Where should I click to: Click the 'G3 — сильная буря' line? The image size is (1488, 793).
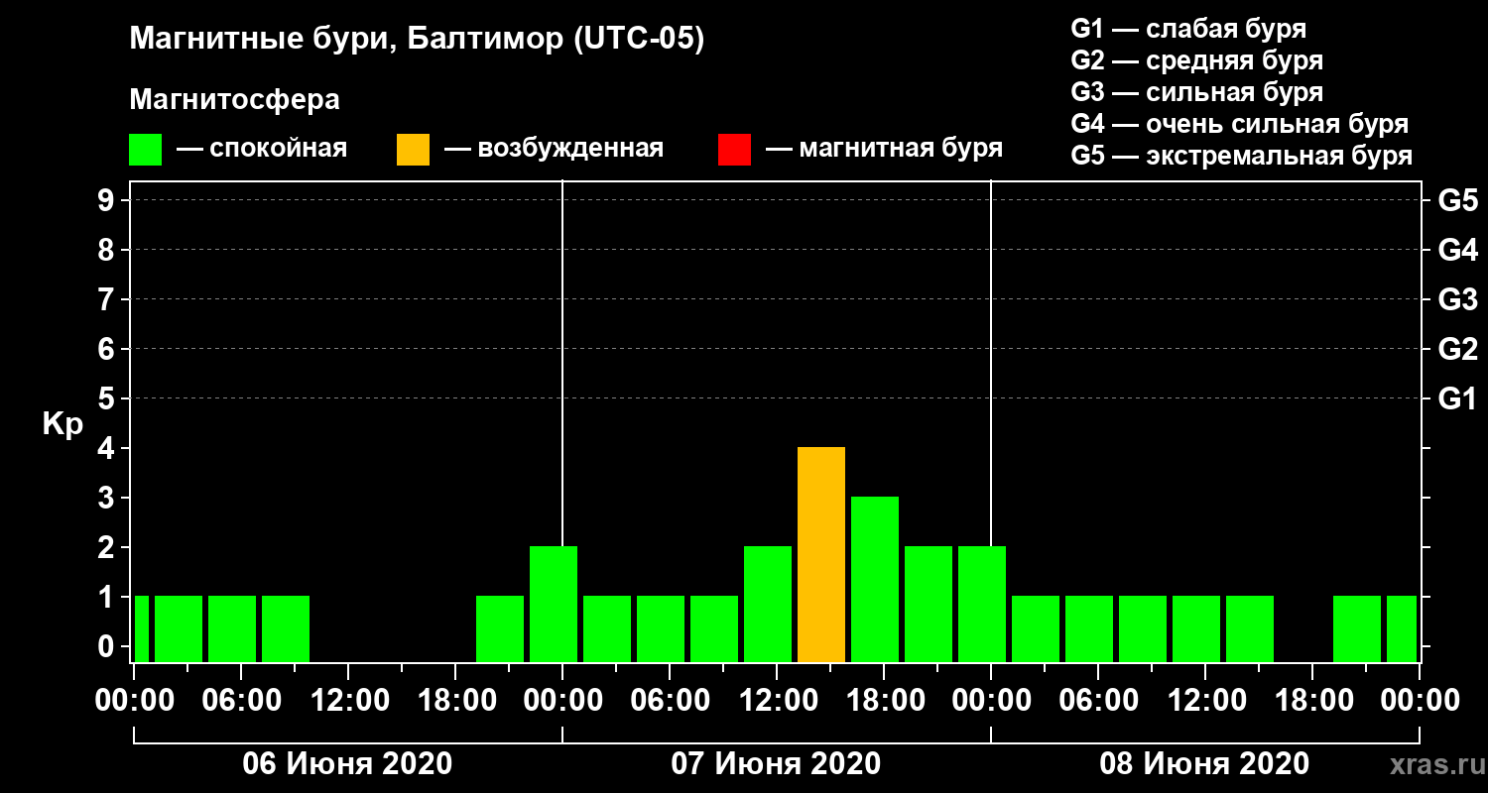(x=1196, y=92)
